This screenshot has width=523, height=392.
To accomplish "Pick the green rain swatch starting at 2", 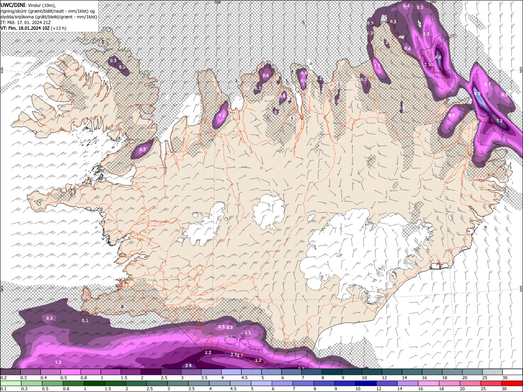I will coord(136,383).
